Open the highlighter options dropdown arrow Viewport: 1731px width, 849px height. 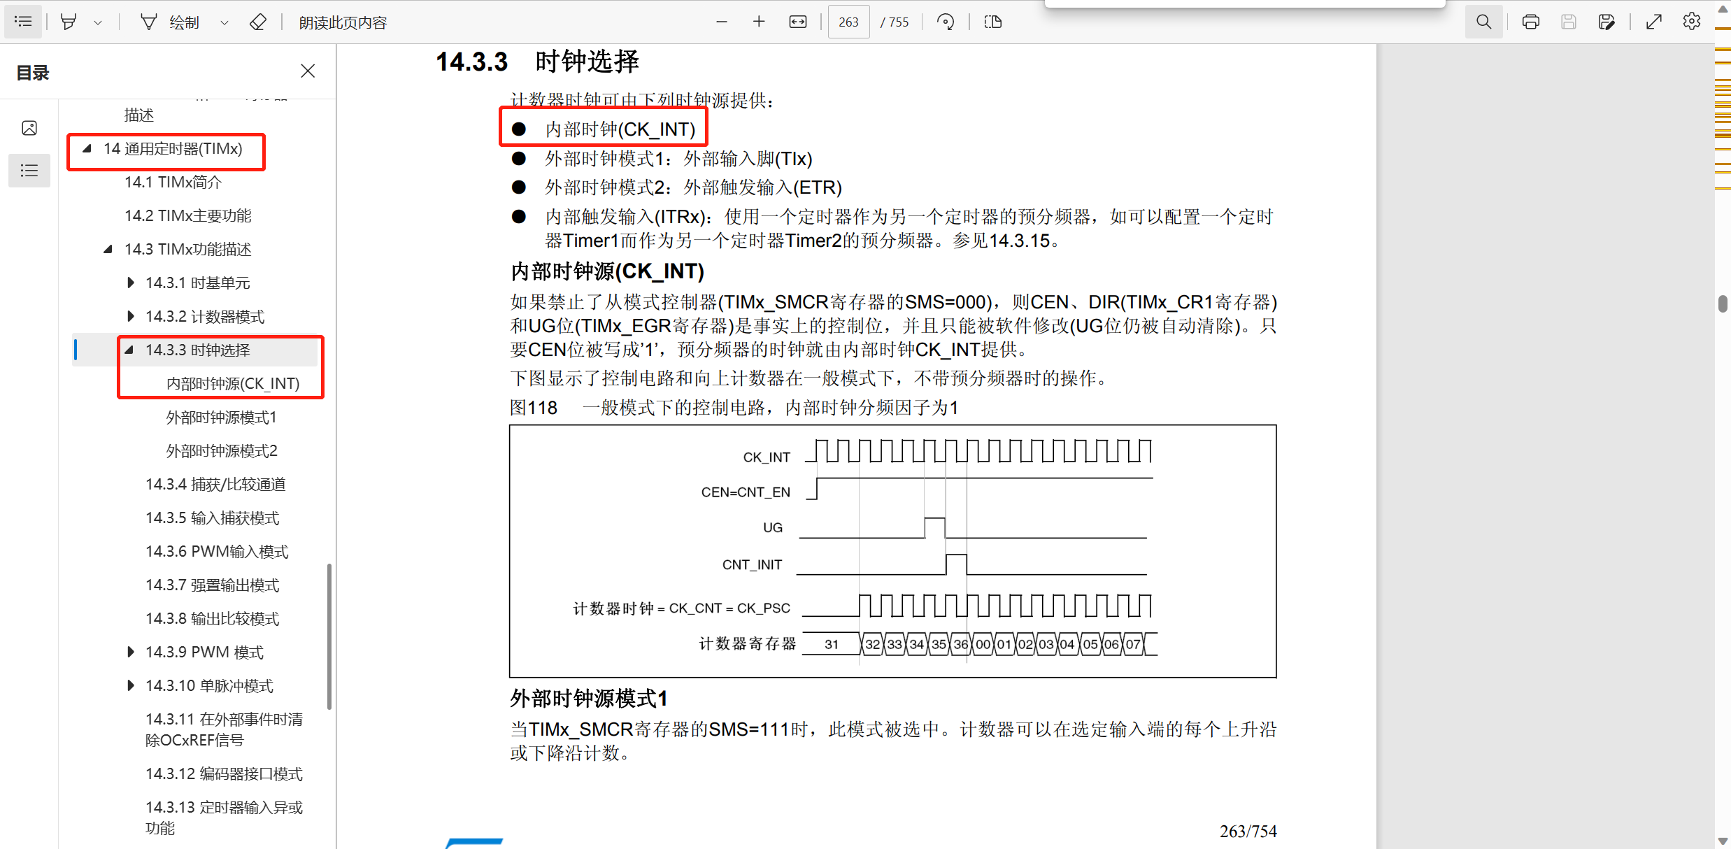[98, 22]
